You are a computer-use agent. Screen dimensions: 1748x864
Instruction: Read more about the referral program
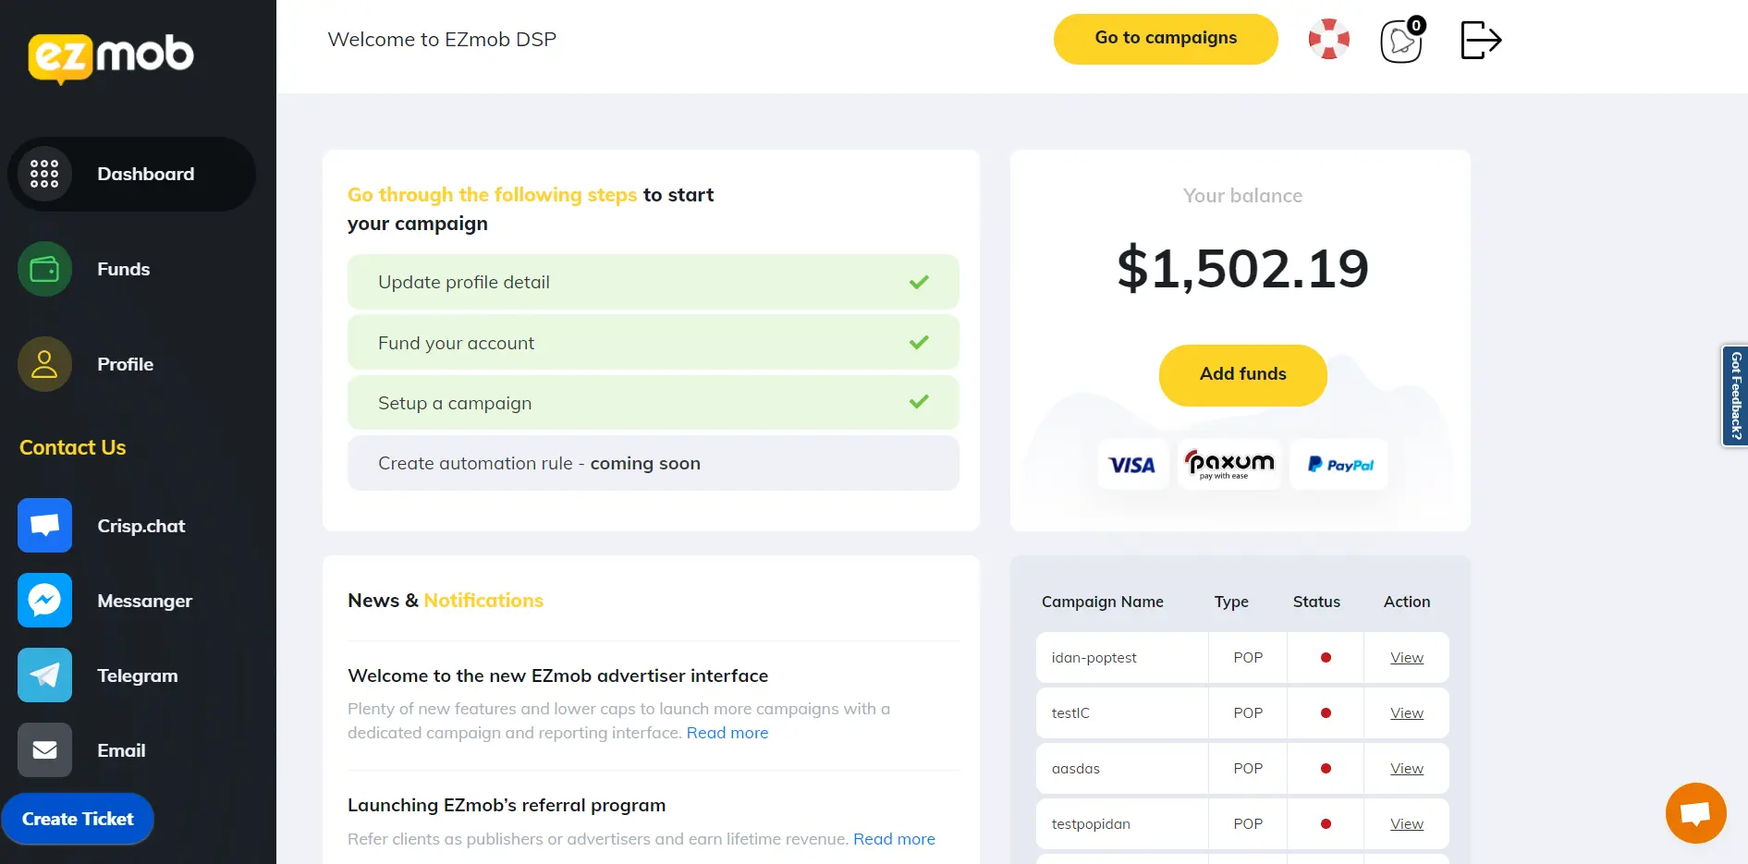pyautogui.click(x=893, y=839)
